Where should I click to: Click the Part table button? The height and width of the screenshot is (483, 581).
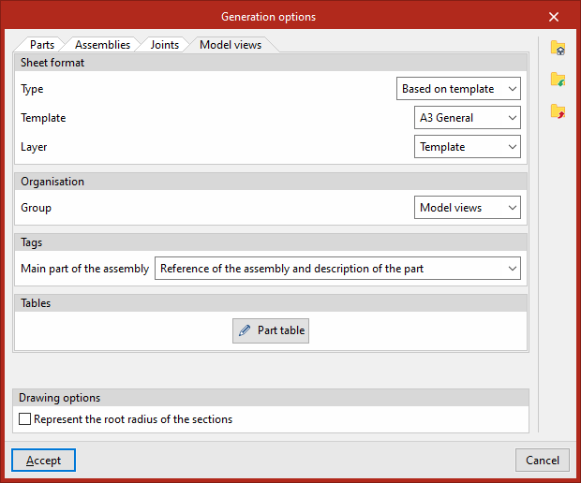click(x=271, y=330)
